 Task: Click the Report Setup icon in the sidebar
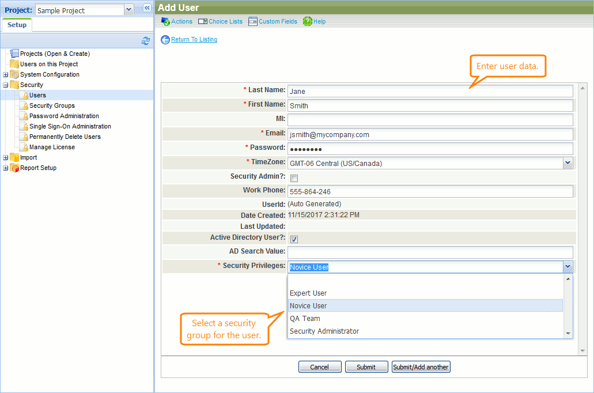[14, 168]
